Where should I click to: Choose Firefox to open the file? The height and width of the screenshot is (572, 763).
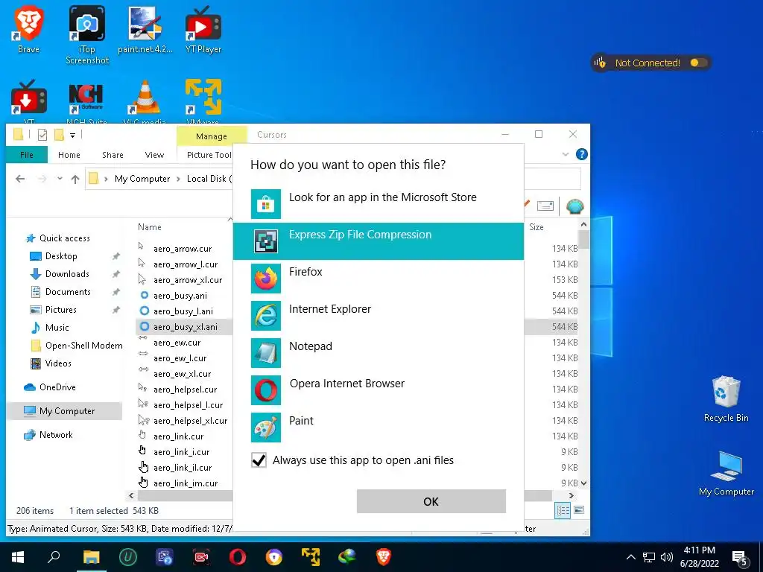click(x=378, y=279)
